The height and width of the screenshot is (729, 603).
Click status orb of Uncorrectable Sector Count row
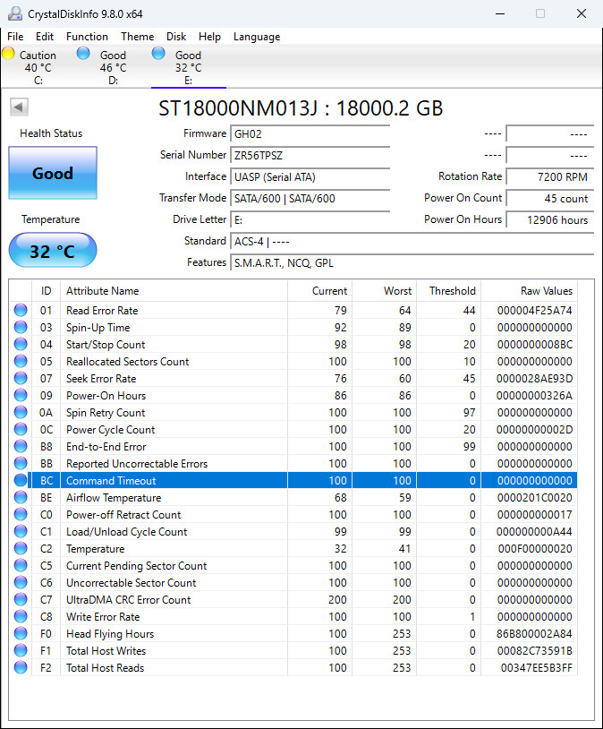[21, 582]
